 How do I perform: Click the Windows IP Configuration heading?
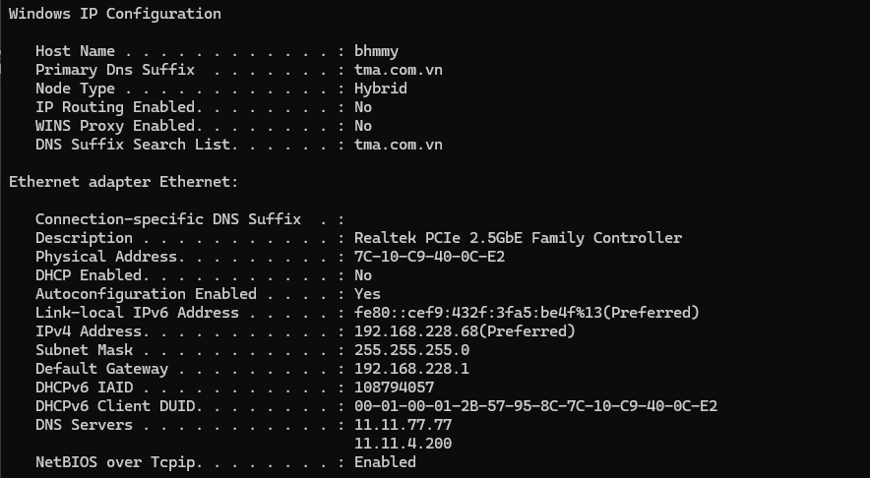pyautogui.click(x=115, y=14)
